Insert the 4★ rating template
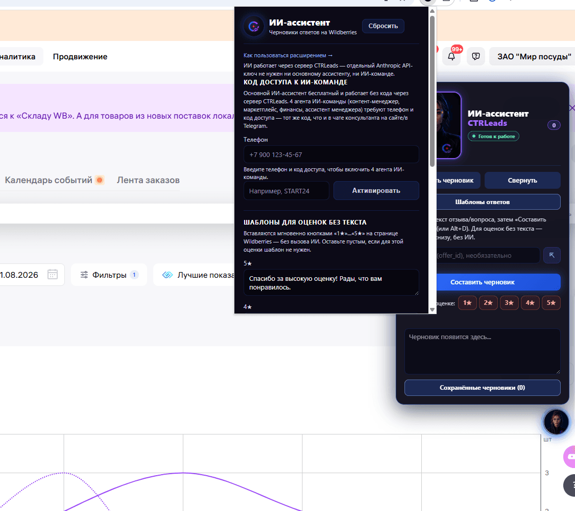Viewport: 575px width, 511px height. [x=530, y=303]
